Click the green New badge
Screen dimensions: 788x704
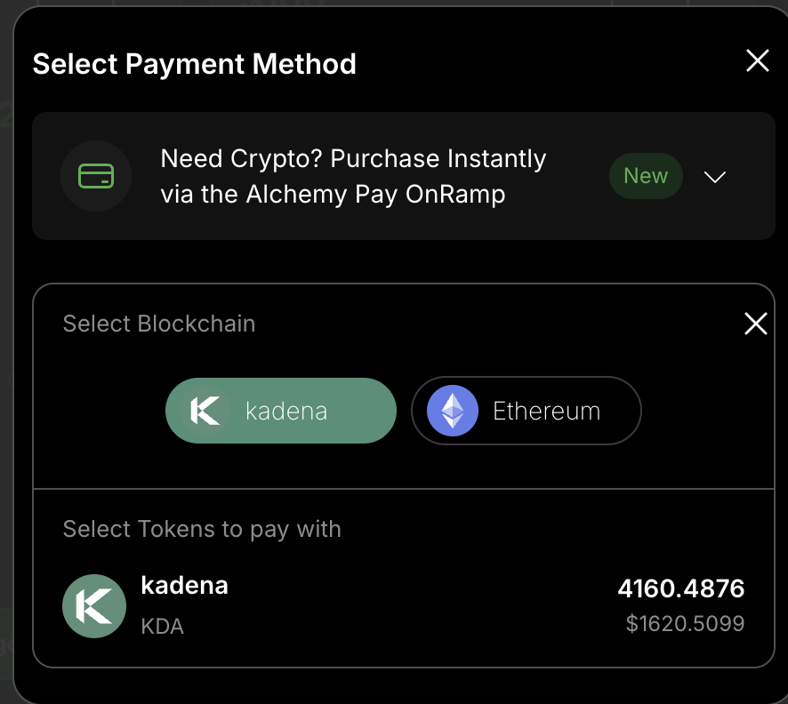pyautogui.click(x=645, y=176)
